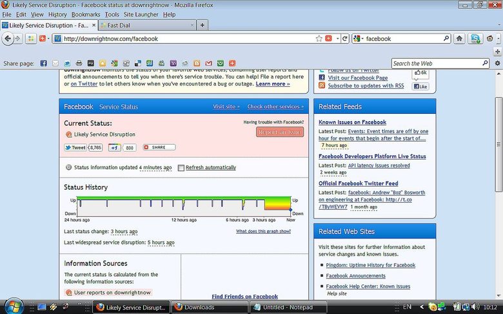
Task: Print page using printer icon in share bar
Action: [x=79, y=63]
